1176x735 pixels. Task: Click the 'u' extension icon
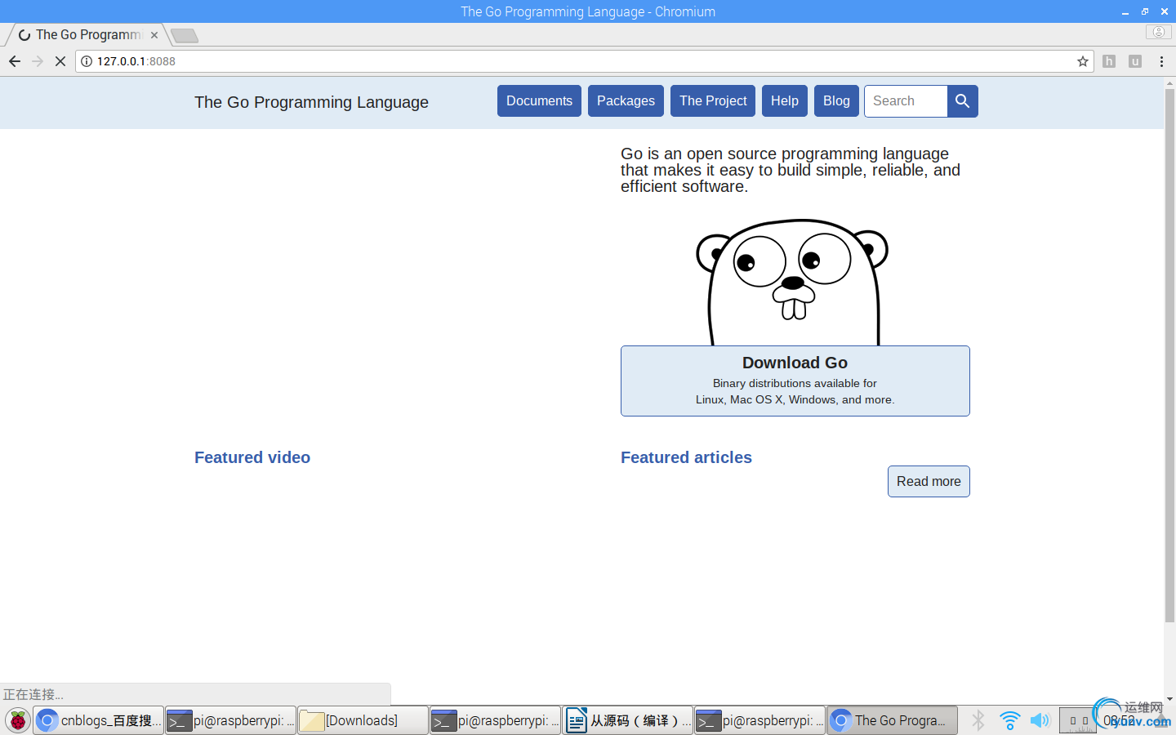[x=1135, y=61]
